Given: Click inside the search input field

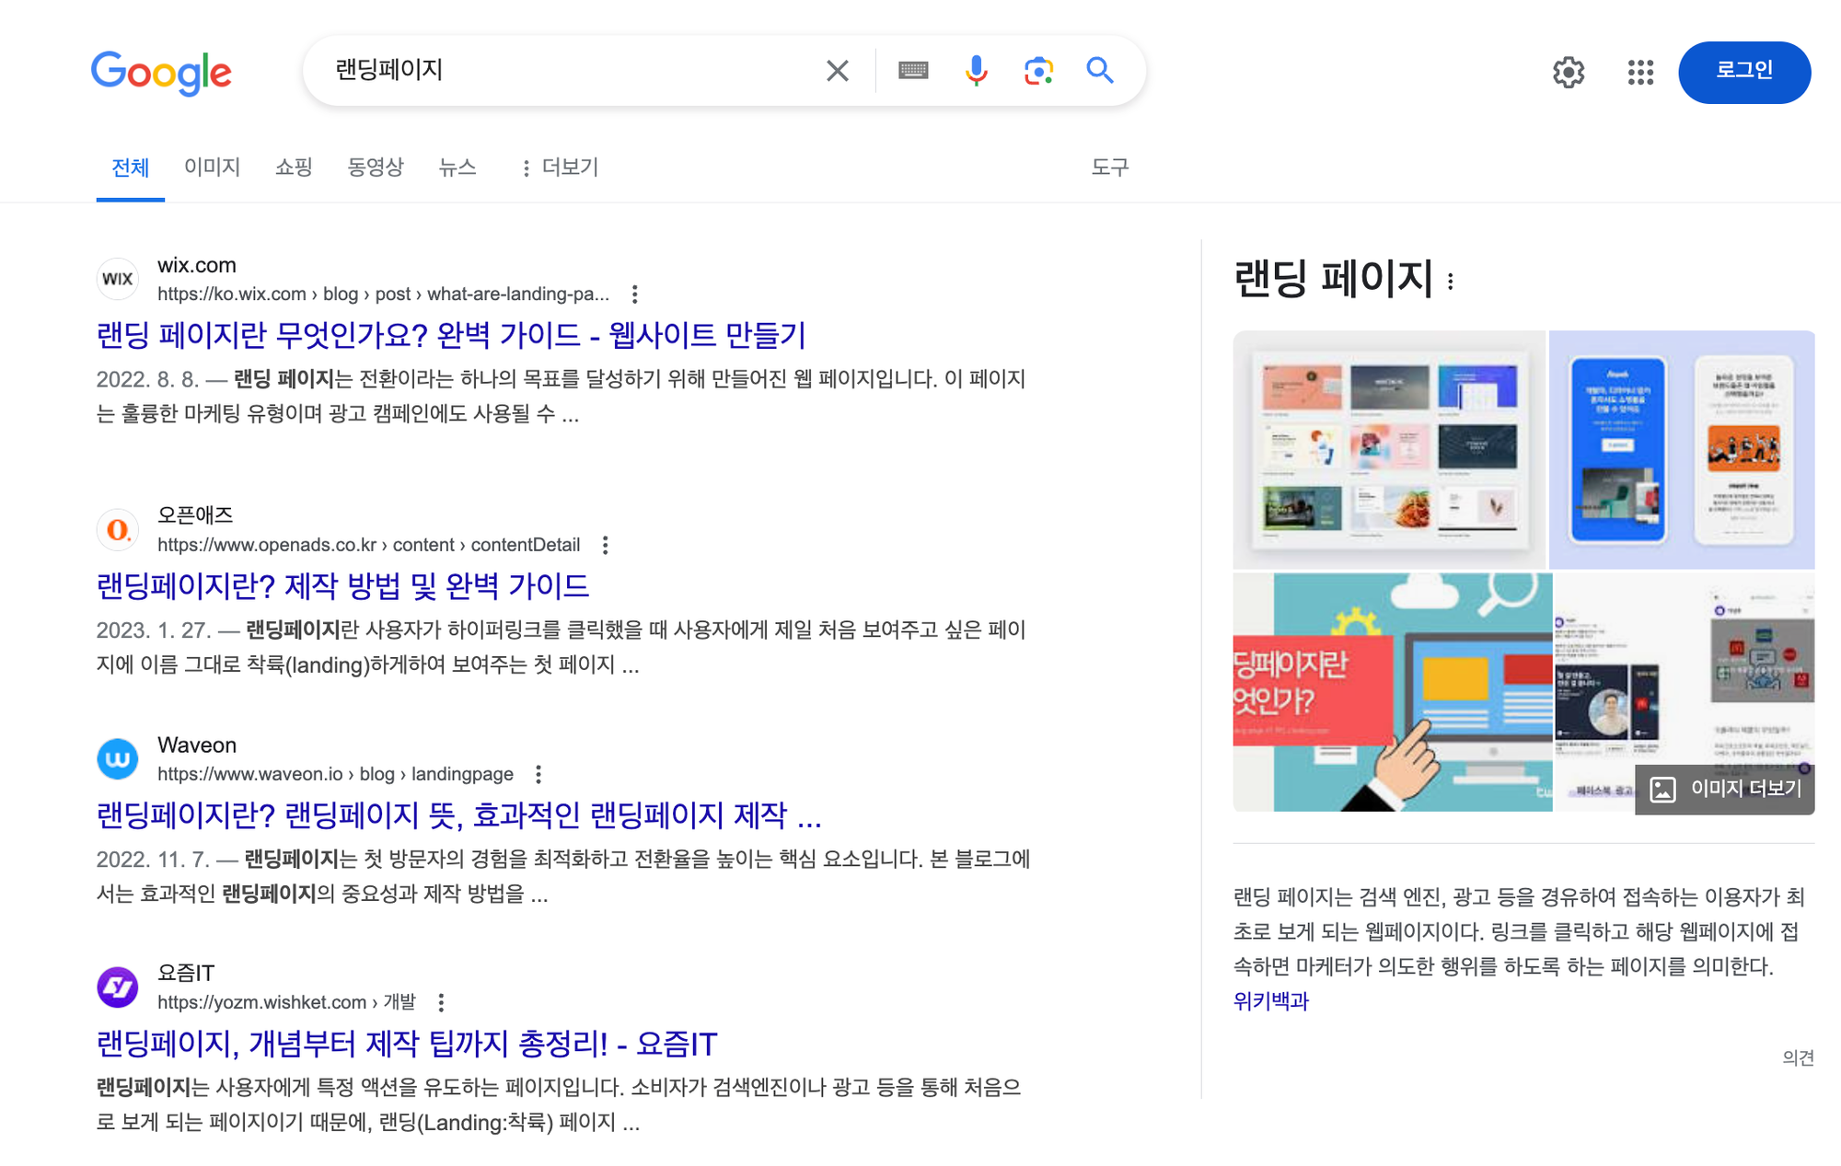Looking at the screenshot, I should [x=552, y=70].
